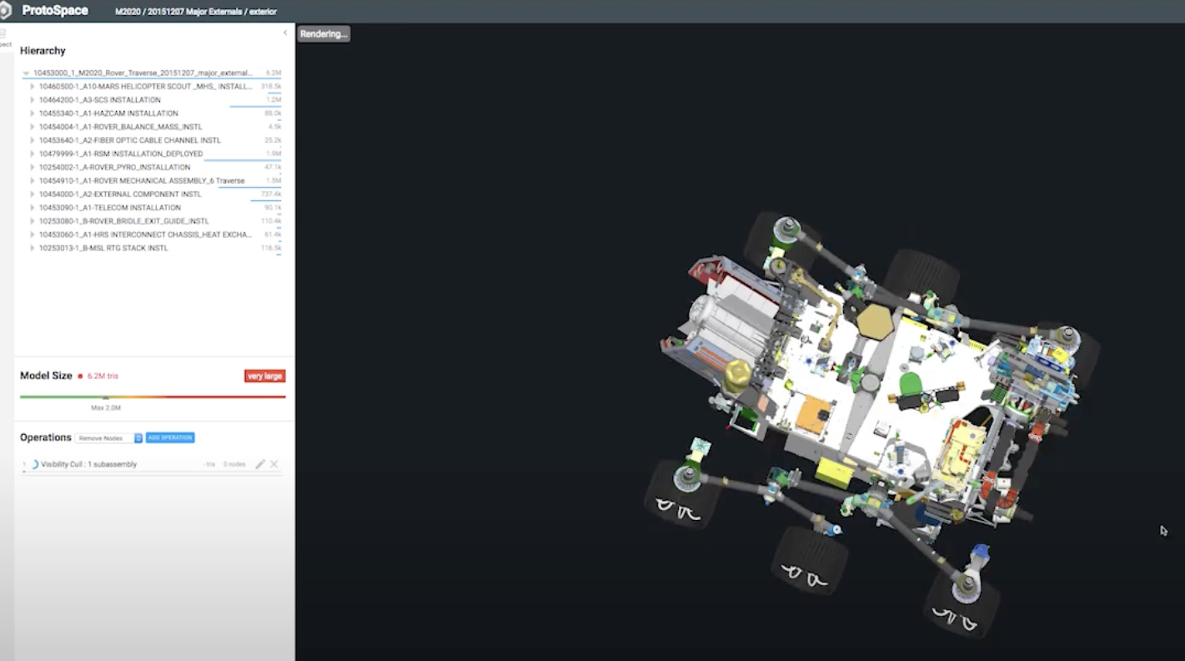Click the Max 2.0M marker on size bar
This screenshot has width=1185, height=661.
(x=106, y=407)
